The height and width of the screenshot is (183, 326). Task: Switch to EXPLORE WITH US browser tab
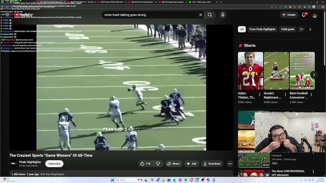coord(81,2)
